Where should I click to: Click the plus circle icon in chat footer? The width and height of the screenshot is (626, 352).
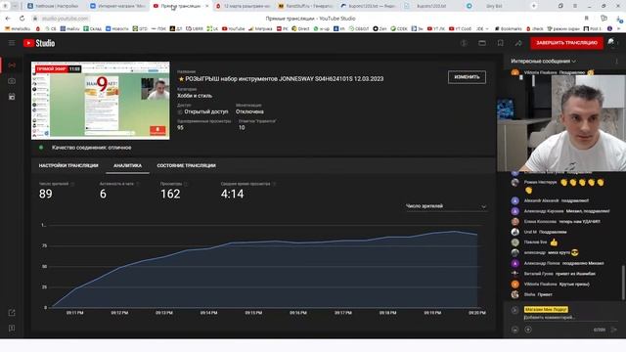point(528,330)
